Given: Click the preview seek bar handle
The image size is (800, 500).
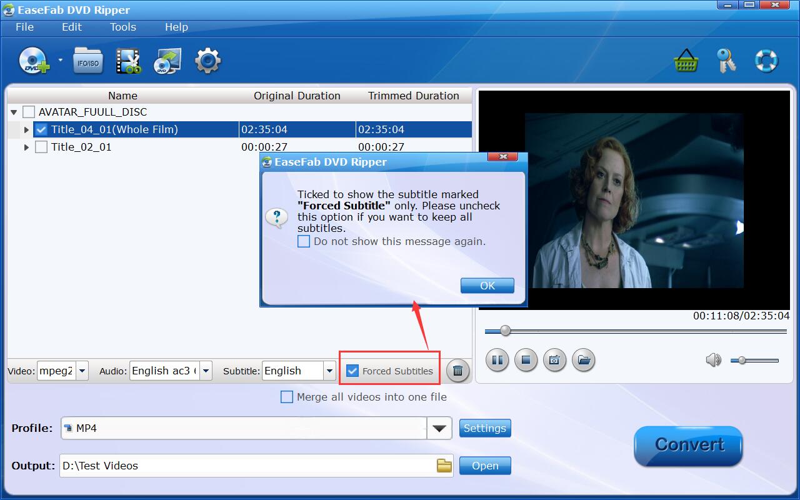Looking at the screenshot, I should click(505, 331).
